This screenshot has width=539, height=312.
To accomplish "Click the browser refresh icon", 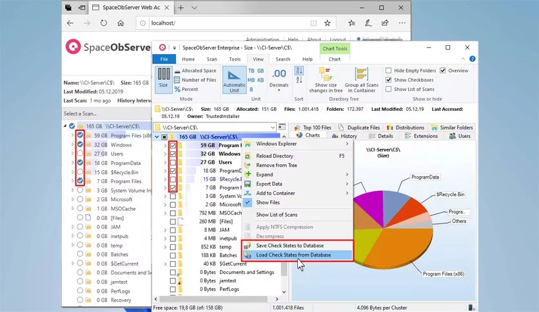I will point(103,23).
